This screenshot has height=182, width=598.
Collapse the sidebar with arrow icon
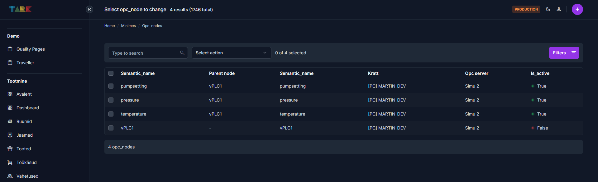89,9
